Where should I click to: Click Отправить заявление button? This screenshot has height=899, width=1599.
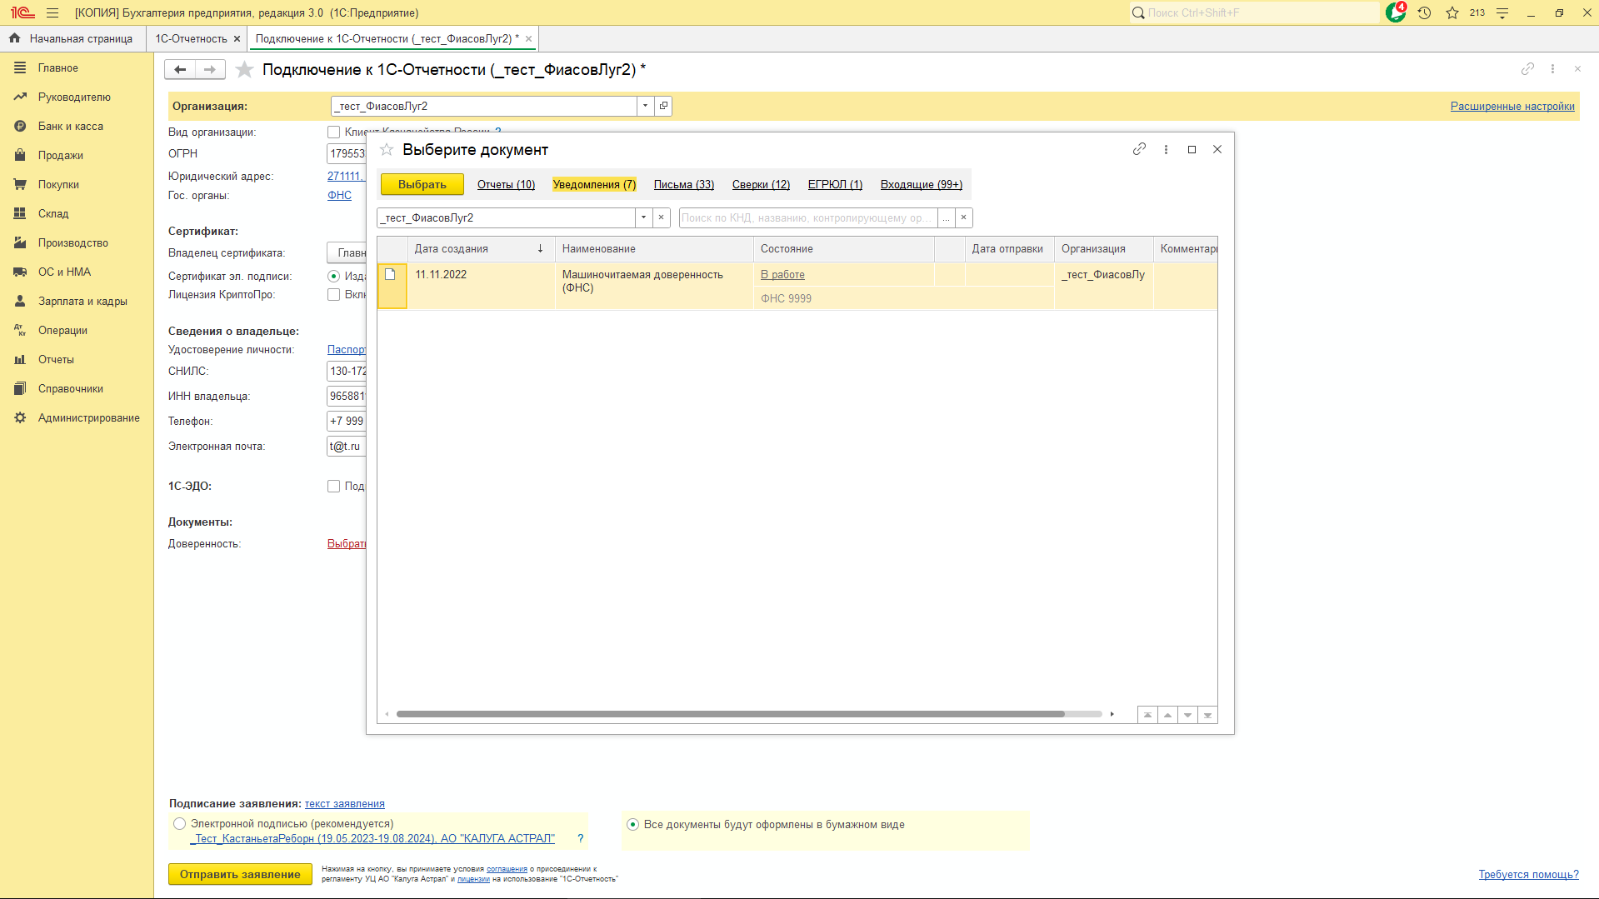click(240, 874)
